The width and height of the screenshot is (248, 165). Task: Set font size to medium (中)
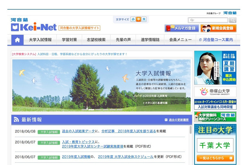point(138,19)
